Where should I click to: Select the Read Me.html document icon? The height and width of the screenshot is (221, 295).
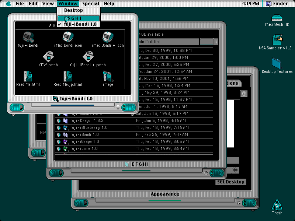pos(28,76)
